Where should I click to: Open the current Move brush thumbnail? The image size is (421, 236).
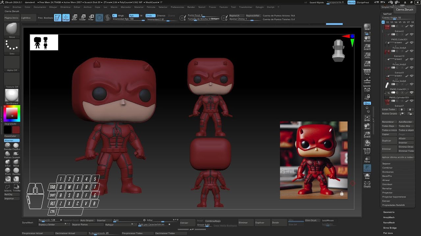(12, 30)
